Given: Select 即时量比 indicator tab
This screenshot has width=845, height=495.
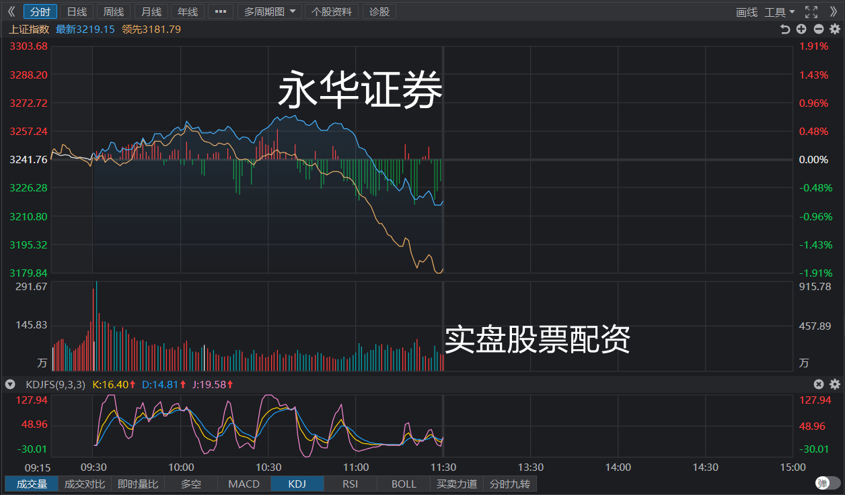Looking at the screenshot, I should tap(138, 484).
